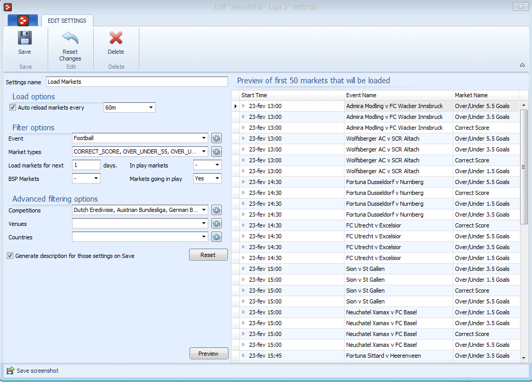The height and width of the screenshot is (382, 532).
Task: Click the Load markets for next days field
Action: click(x=86, y=165)
